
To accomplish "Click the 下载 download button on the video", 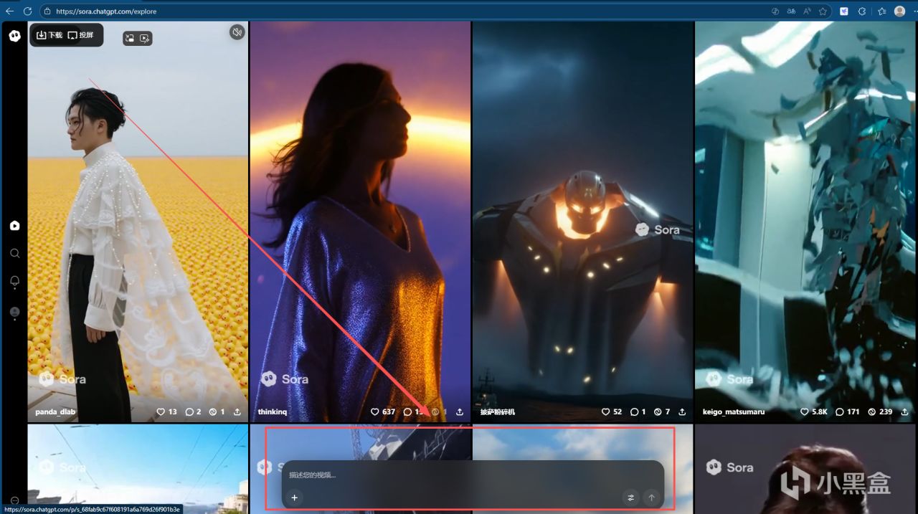I will (49, 35).
